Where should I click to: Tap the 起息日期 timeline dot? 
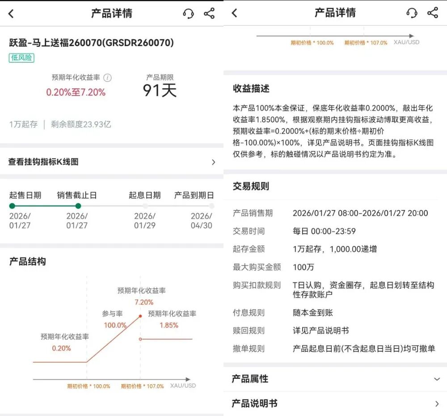pos(145,206)
